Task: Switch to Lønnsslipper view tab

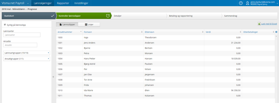Action: 67,25
